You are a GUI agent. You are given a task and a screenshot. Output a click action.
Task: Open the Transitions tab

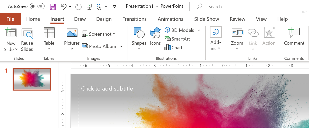(135, 19)
